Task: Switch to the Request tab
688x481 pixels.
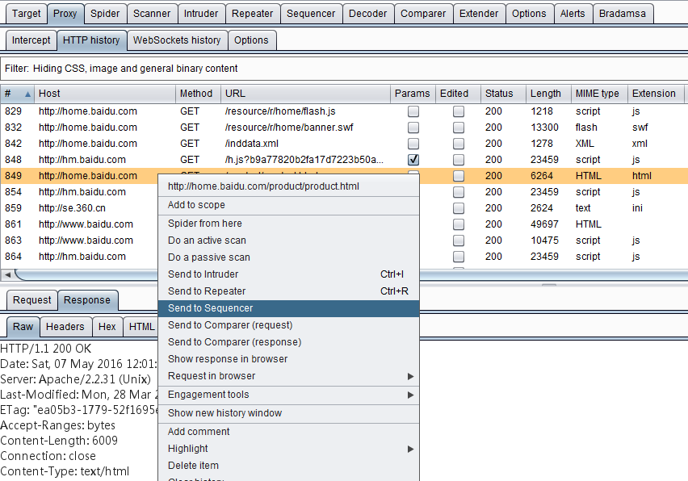Action: [32, 300]
